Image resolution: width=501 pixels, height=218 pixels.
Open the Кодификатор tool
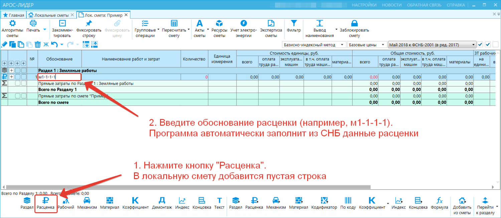point(324,203)
